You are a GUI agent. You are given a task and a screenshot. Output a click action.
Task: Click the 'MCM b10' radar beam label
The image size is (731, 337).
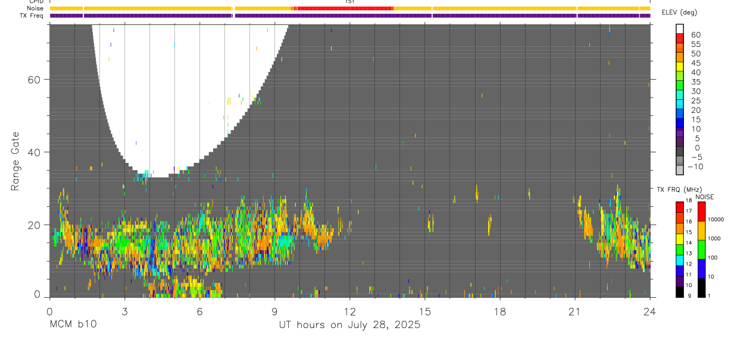click(x=72, y=325)
